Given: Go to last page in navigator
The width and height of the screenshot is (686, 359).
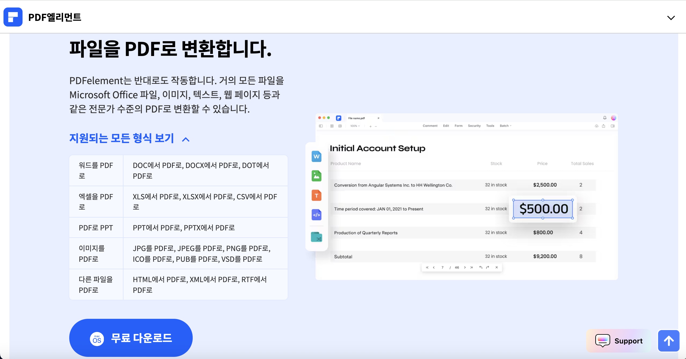Looking at the screenshot, I should coord(472,267).
